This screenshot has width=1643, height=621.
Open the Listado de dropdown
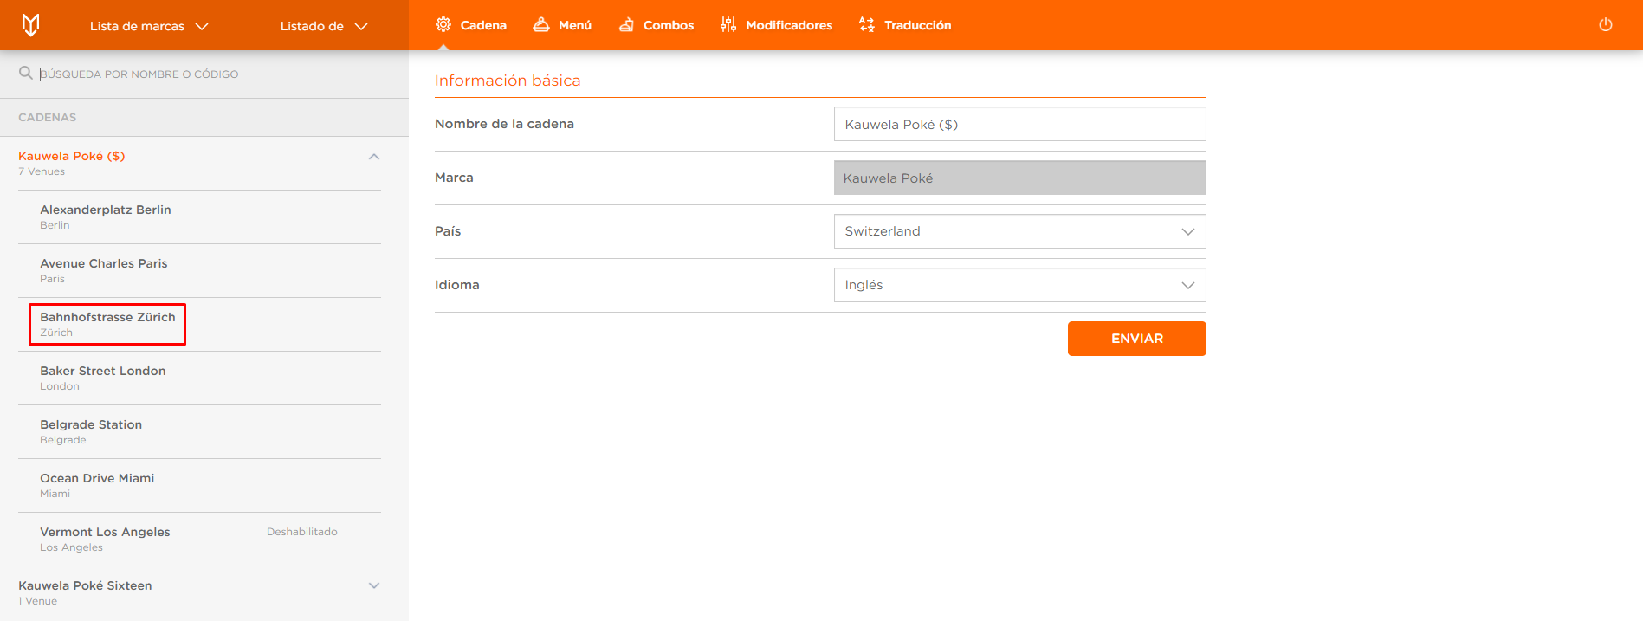(x=324, y=26)
